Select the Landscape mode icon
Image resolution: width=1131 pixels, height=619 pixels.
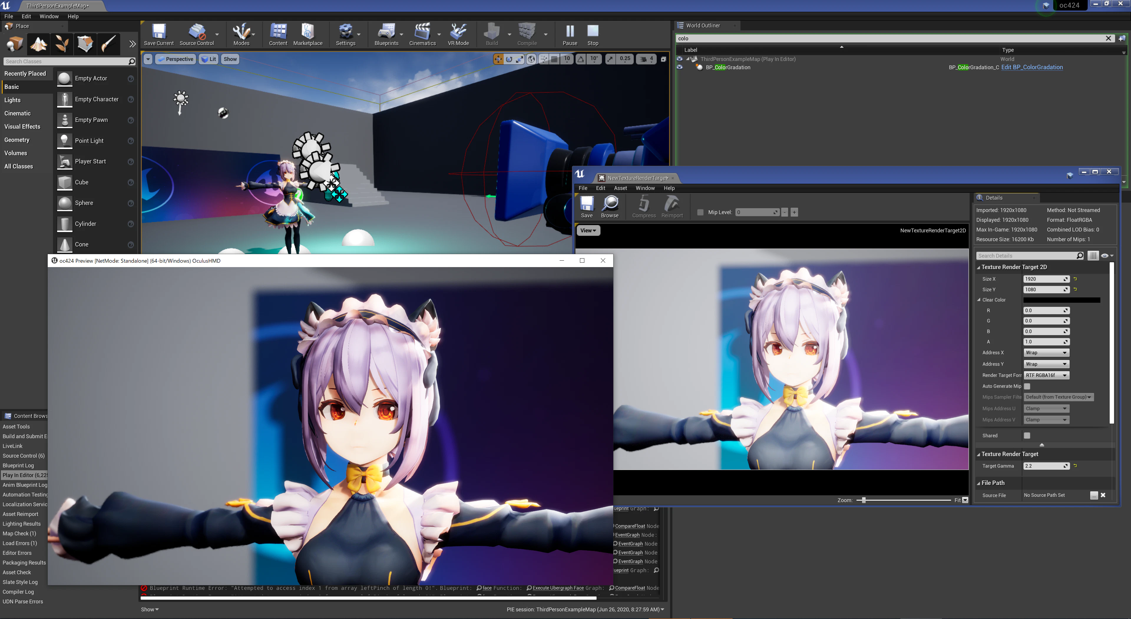[38, 44]
